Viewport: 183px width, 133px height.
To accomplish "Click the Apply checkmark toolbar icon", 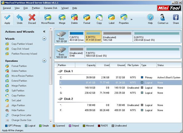I will pos(7,19).
